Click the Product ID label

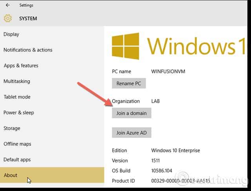pos(124,181)
